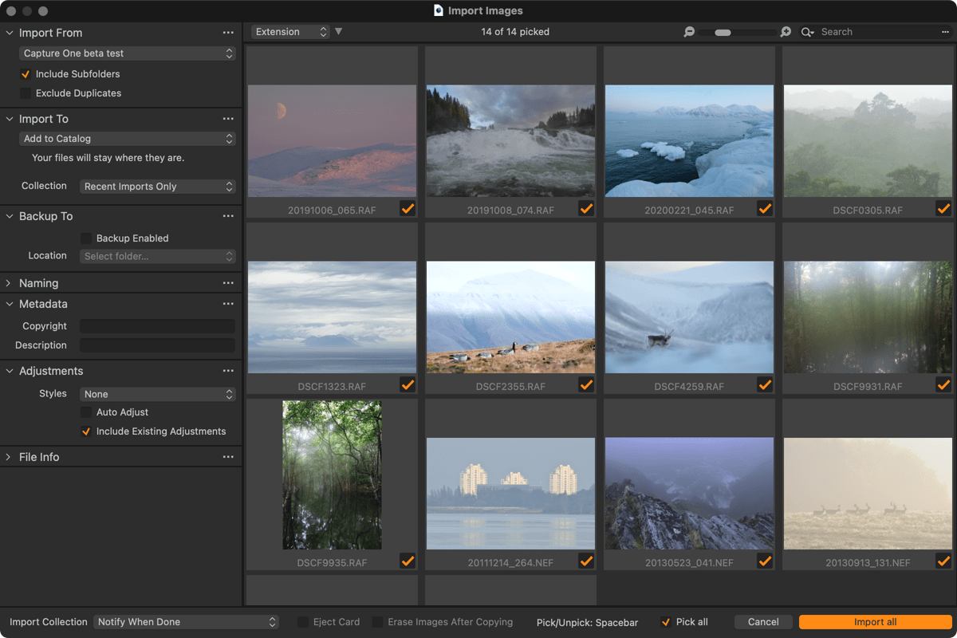Open the backup Location Select folder dropdown
Image resolution: width=957 pixels, height=638 pixels.
158,257
